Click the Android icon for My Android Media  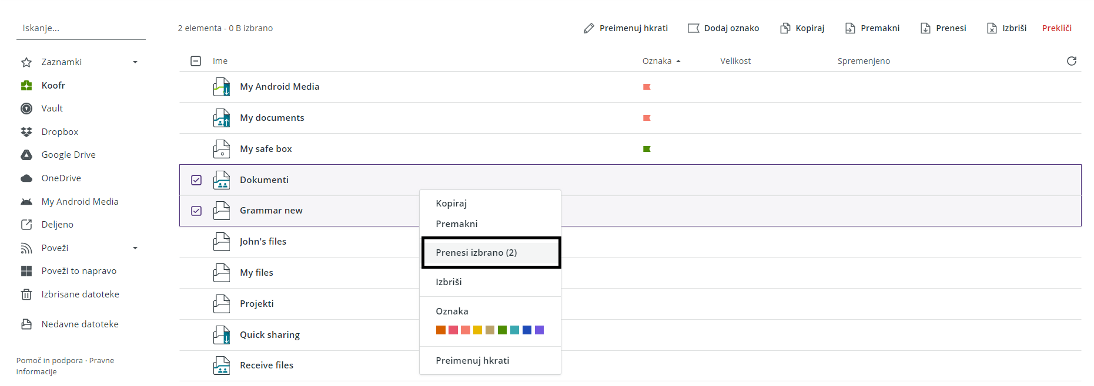tap(26, 202)
